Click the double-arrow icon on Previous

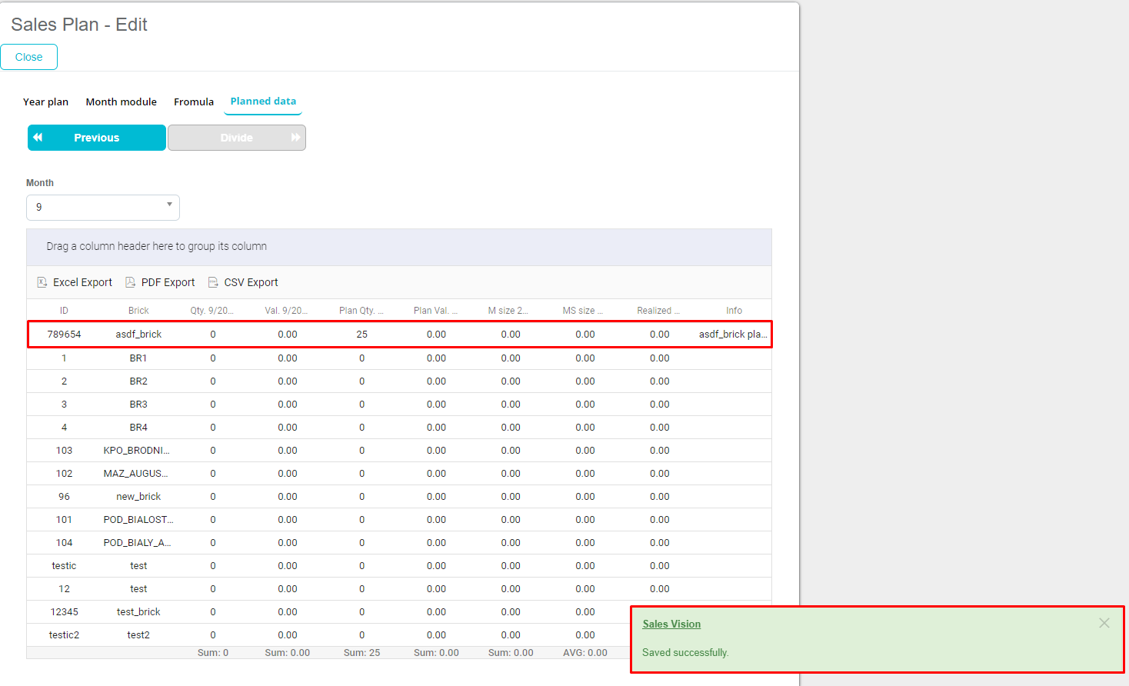click(x=38, y=138)
